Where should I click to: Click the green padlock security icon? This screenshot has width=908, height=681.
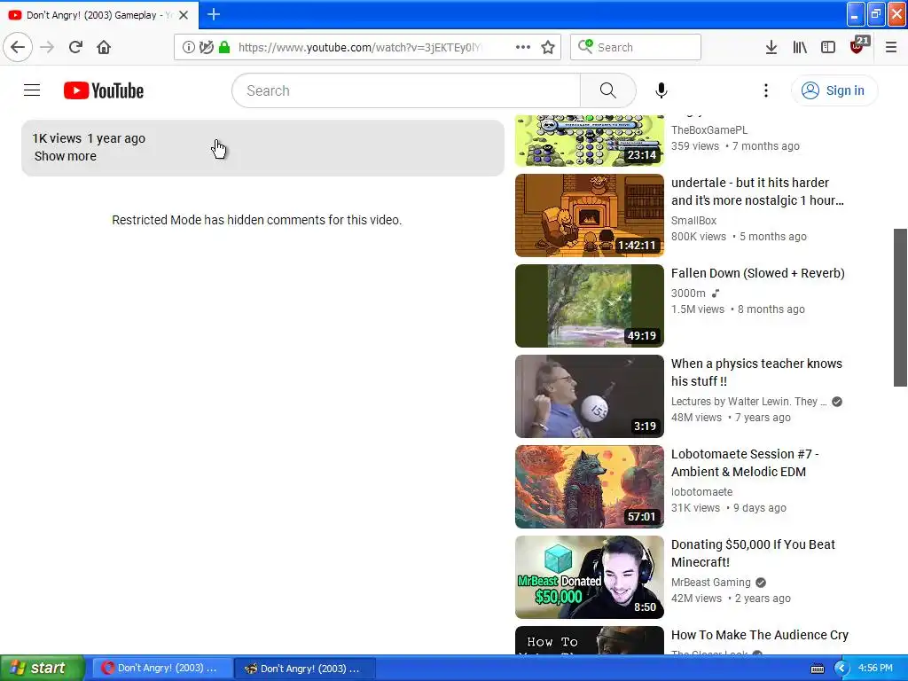pyautogui.click(x=224, y=47)
